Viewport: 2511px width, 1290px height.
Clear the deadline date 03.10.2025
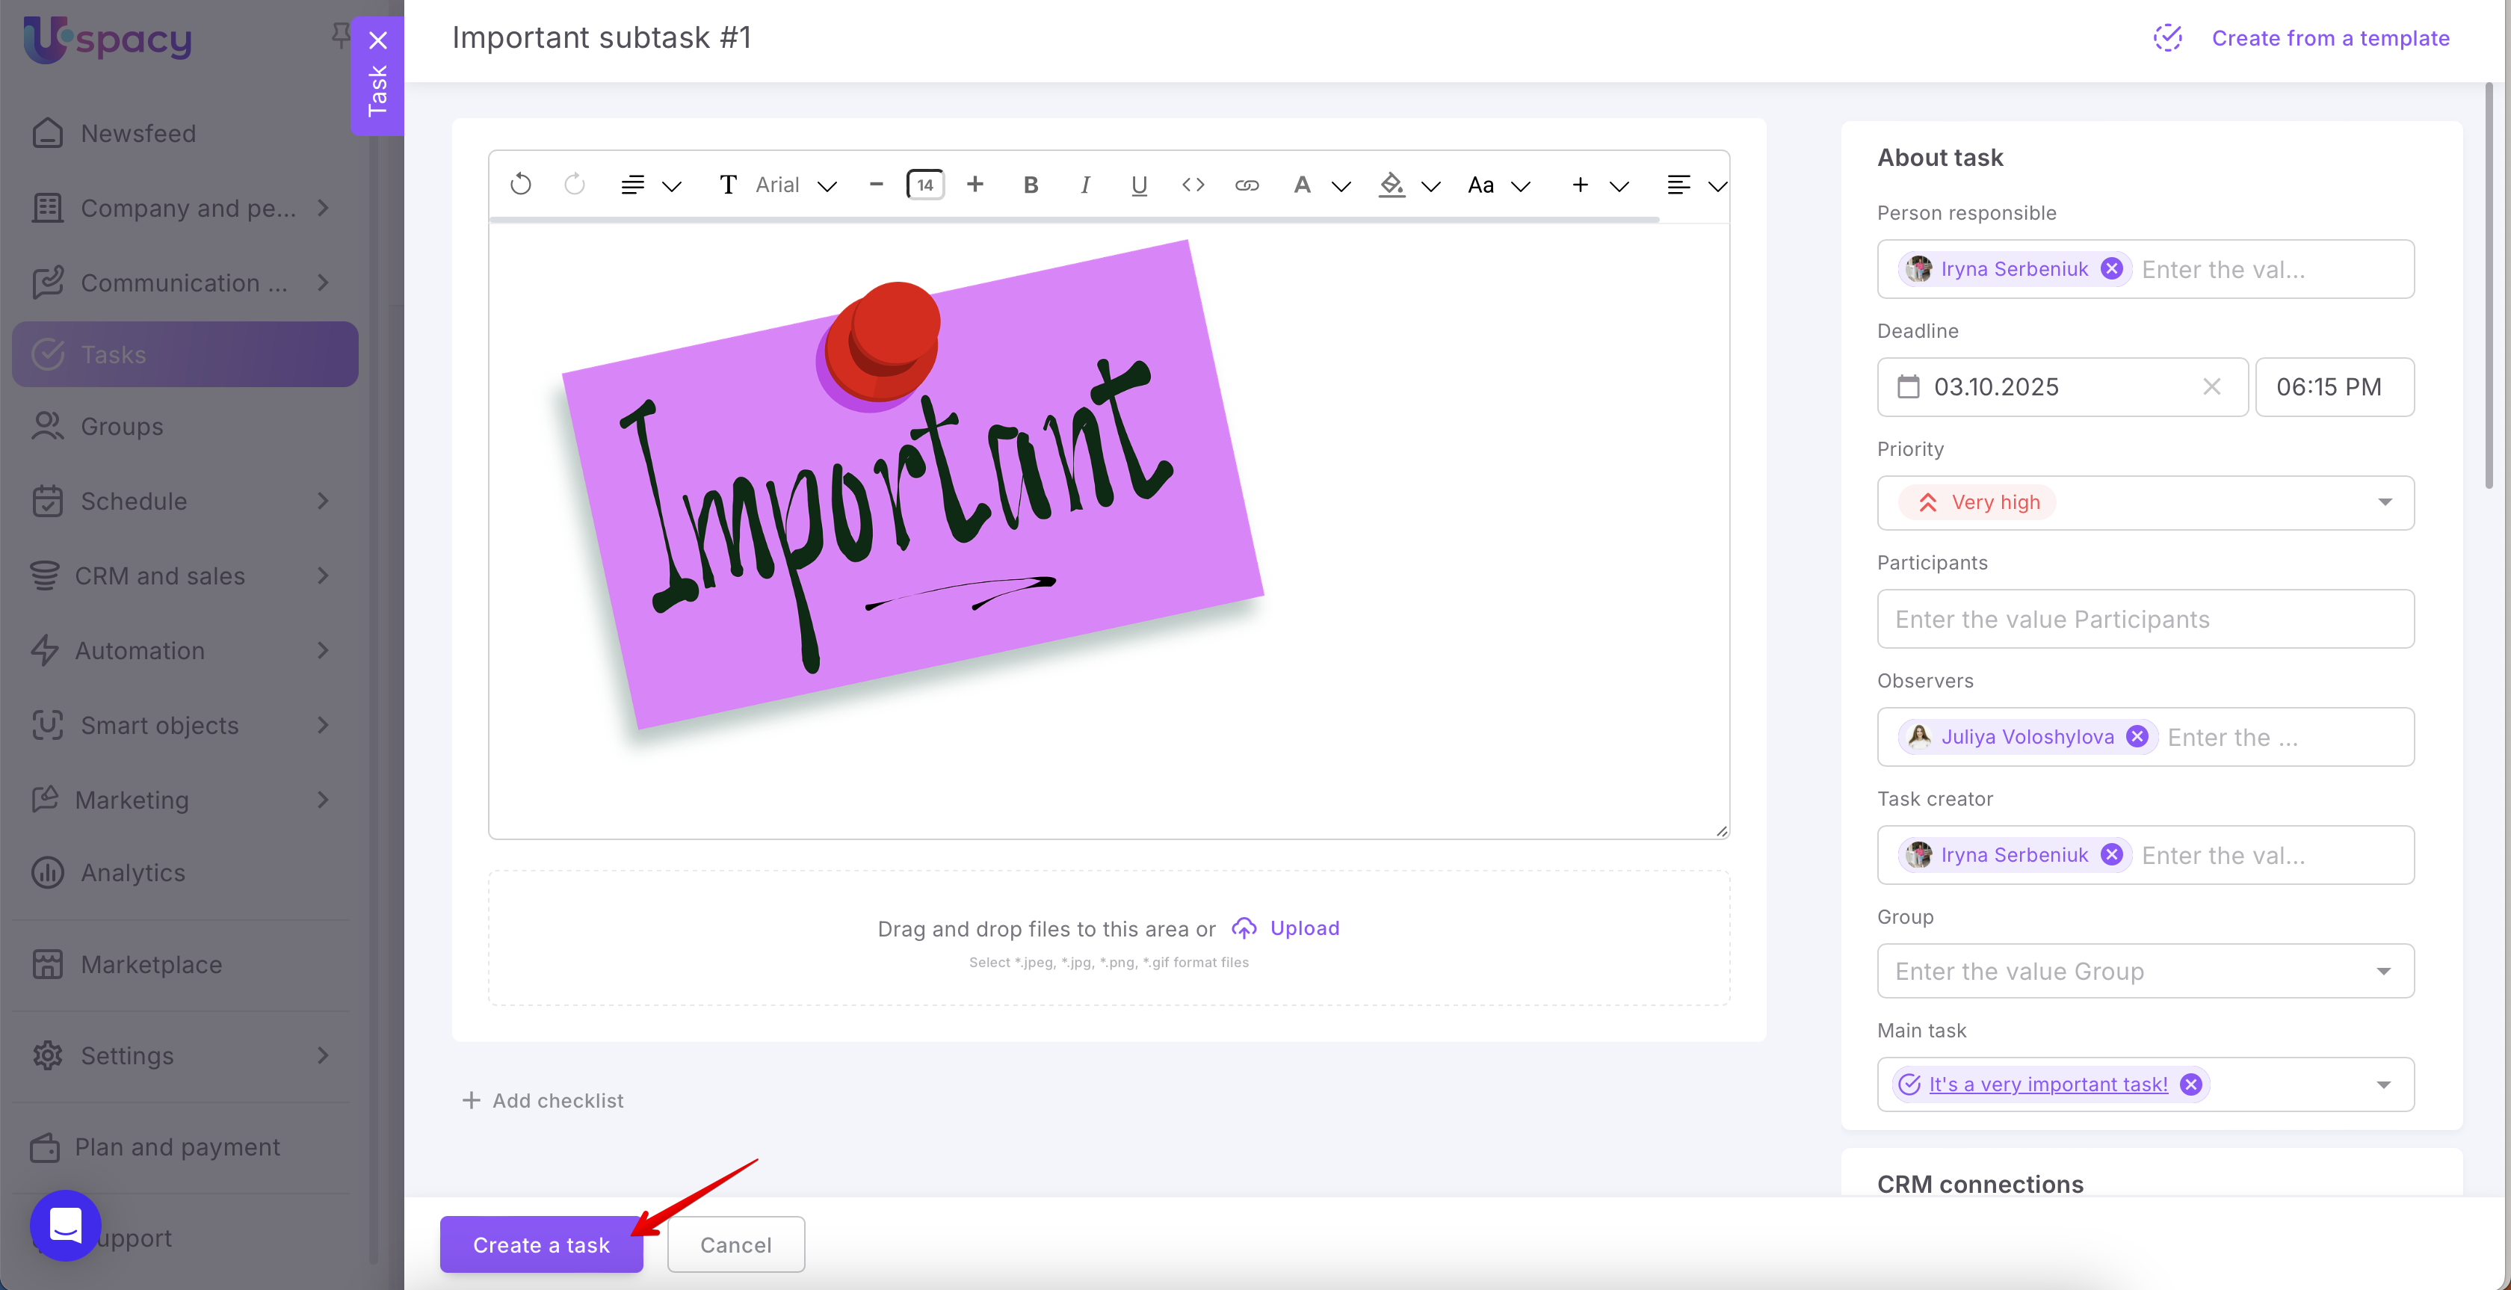(2211, 387)
